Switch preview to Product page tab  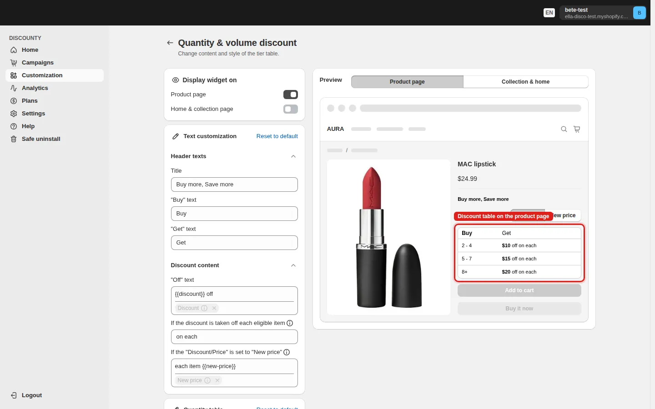coord(407,82)
